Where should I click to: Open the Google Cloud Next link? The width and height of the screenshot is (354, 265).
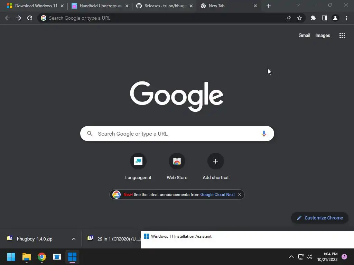tap(217, 195)
